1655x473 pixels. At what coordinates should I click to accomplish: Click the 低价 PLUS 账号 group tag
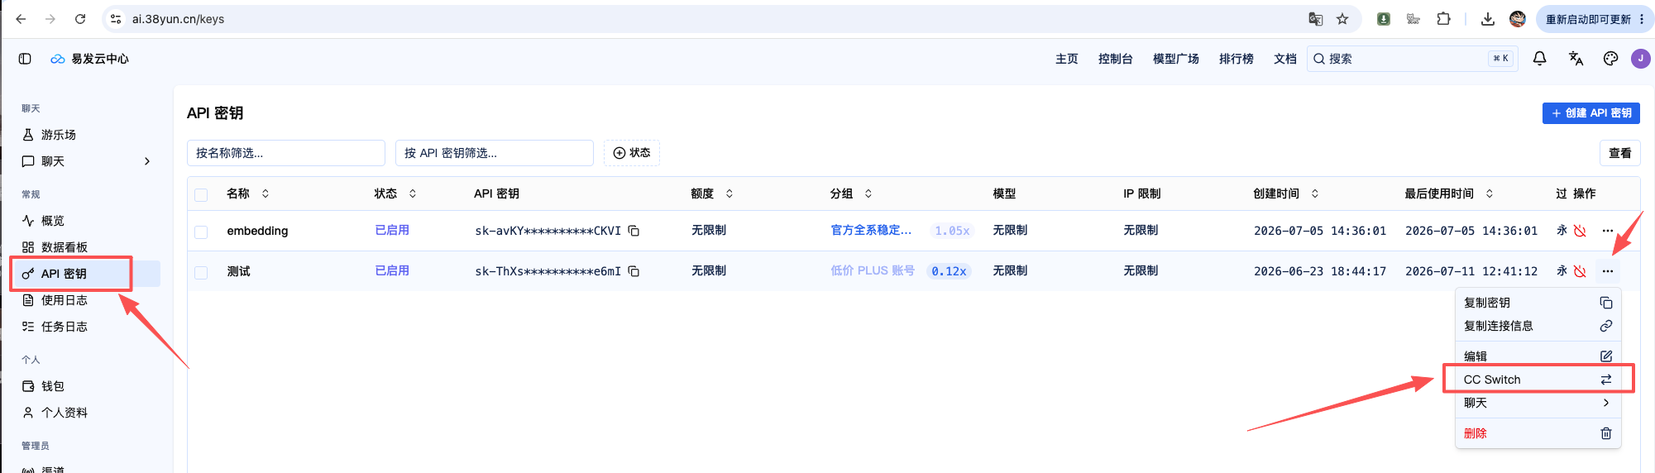click(x=873, y=271)
